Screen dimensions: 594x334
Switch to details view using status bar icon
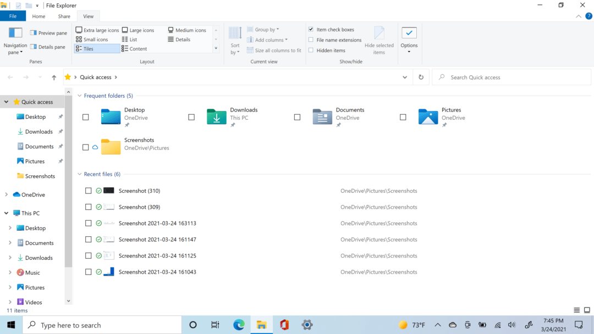576,310
